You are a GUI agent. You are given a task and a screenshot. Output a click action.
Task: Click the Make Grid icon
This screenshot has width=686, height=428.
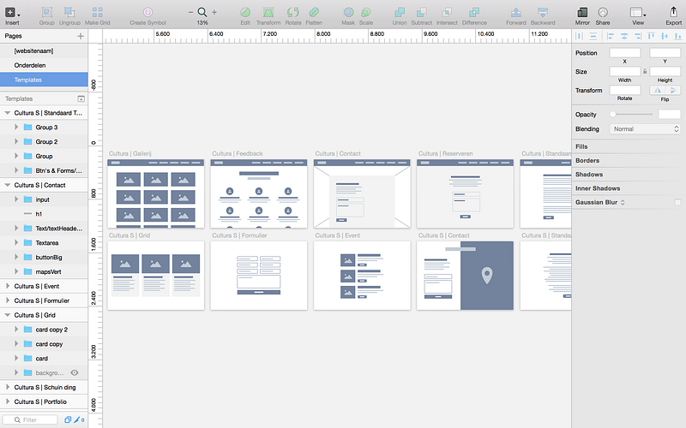click(x=97, y=12)
